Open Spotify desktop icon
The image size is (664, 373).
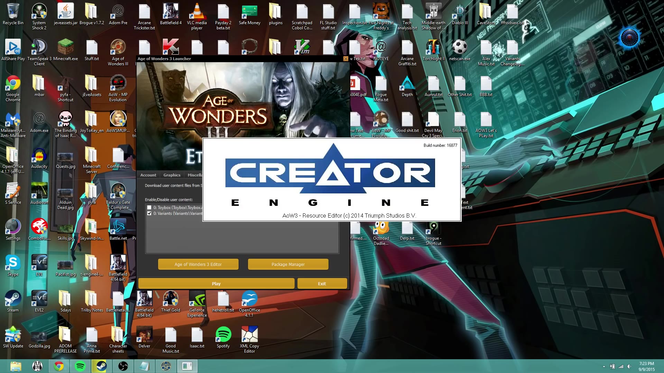[x=223, y=337]
